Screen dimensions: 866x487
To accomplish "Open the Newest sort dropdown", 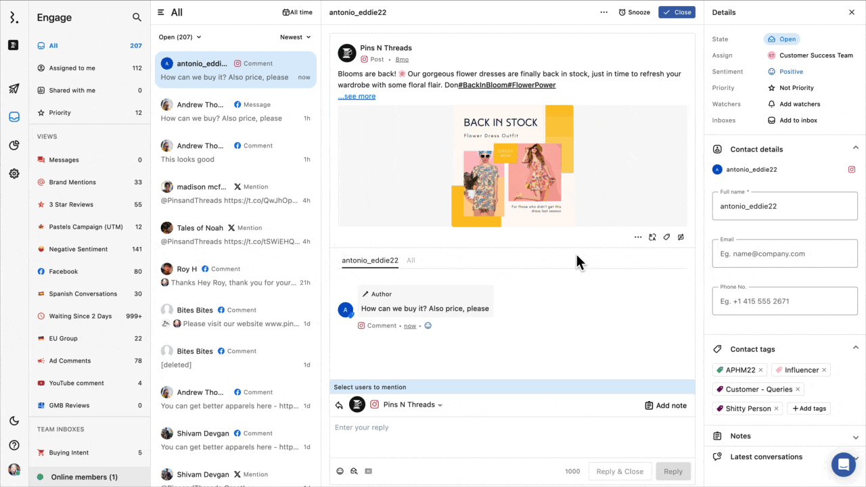I will 296,37.
